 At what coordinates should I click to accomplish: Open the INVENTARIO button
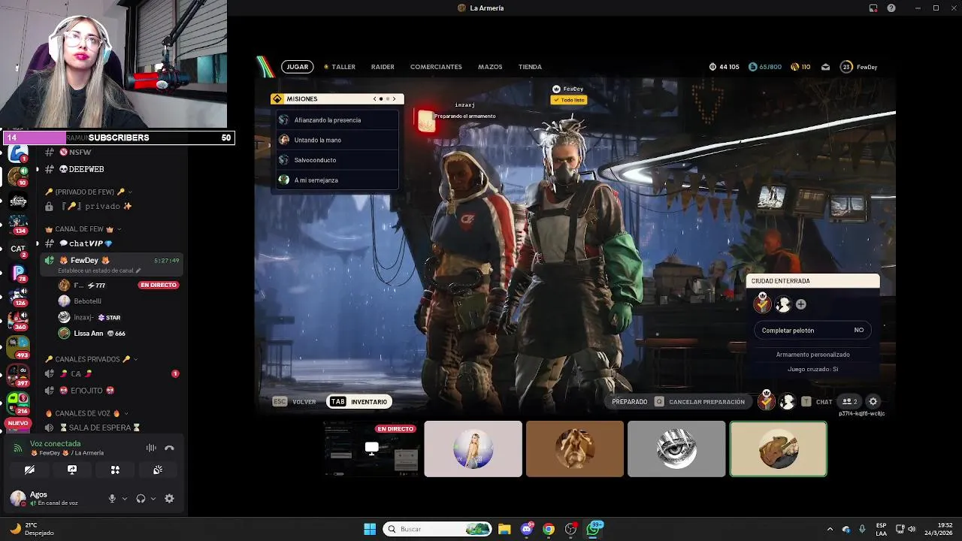pyautogui.click(x=359, y=402)
